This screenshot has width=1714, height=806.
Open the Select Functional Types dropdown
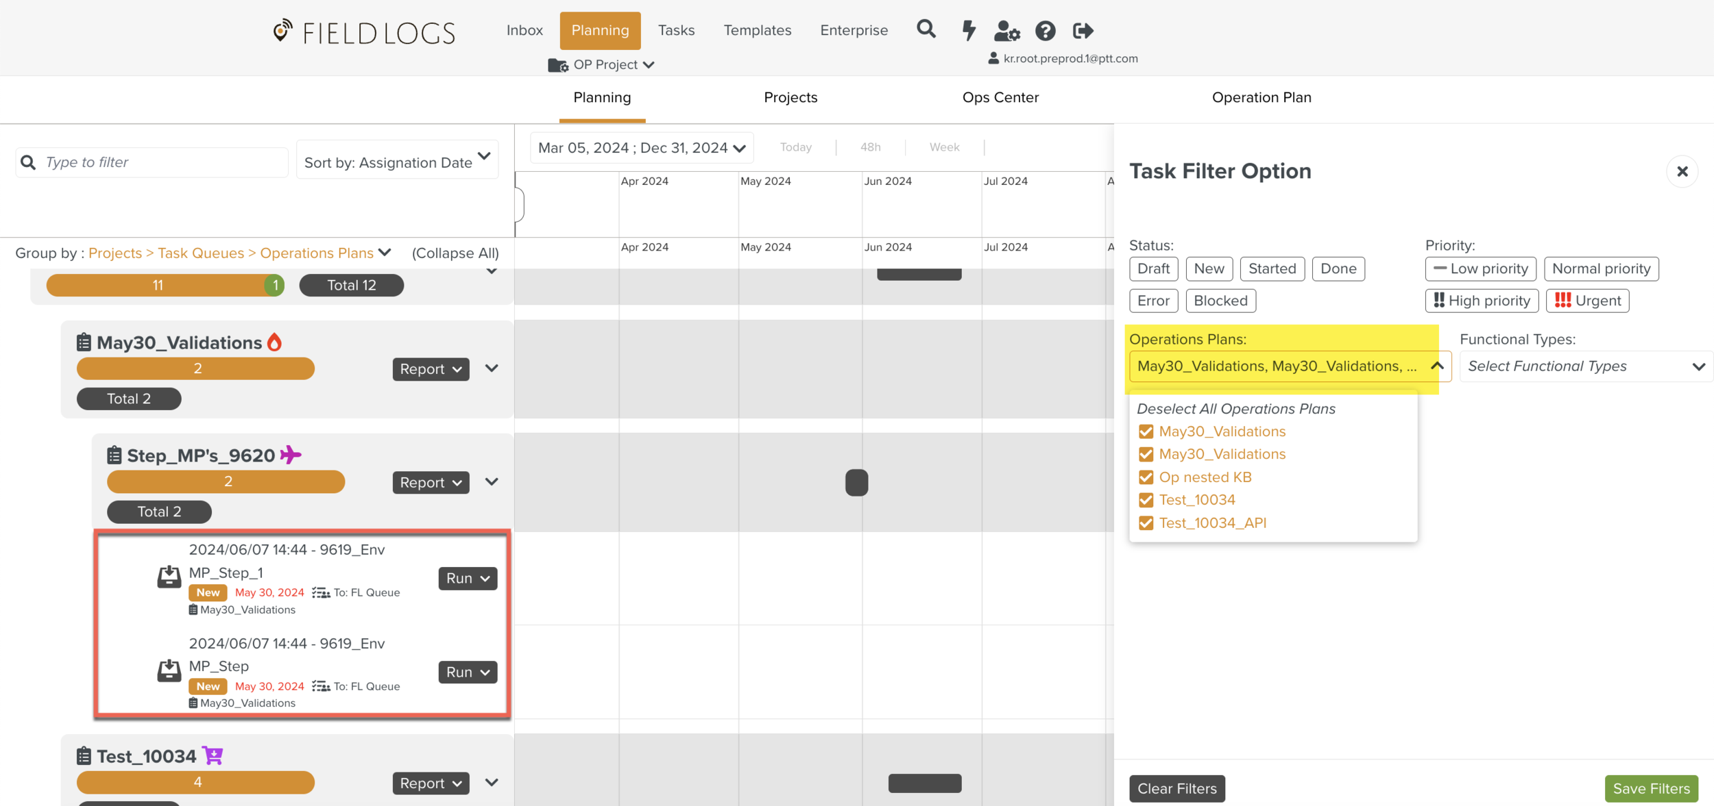[1586, 366]
